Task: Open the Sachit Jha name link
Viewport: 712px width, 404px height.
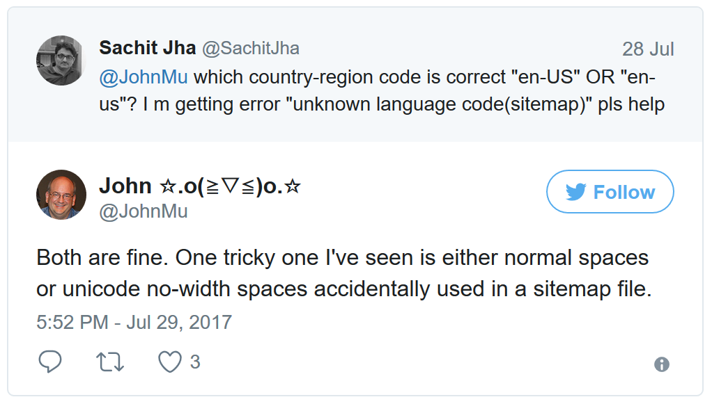Action: tap(147, 48)
